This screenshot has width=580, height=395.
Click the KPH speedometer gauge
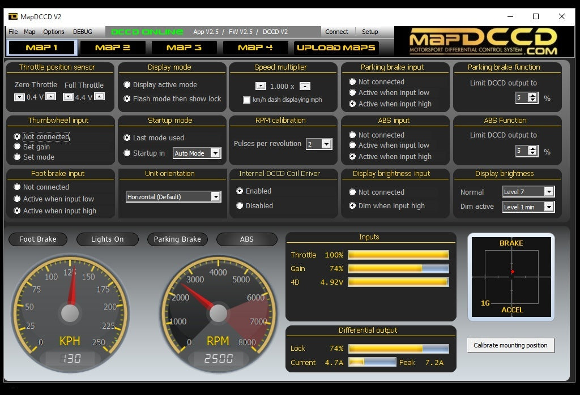70,314
